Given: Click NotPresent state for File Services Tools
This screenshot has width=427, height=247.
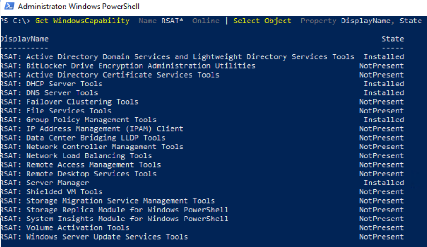Looking at the screenshot, I should coord(381,111).
